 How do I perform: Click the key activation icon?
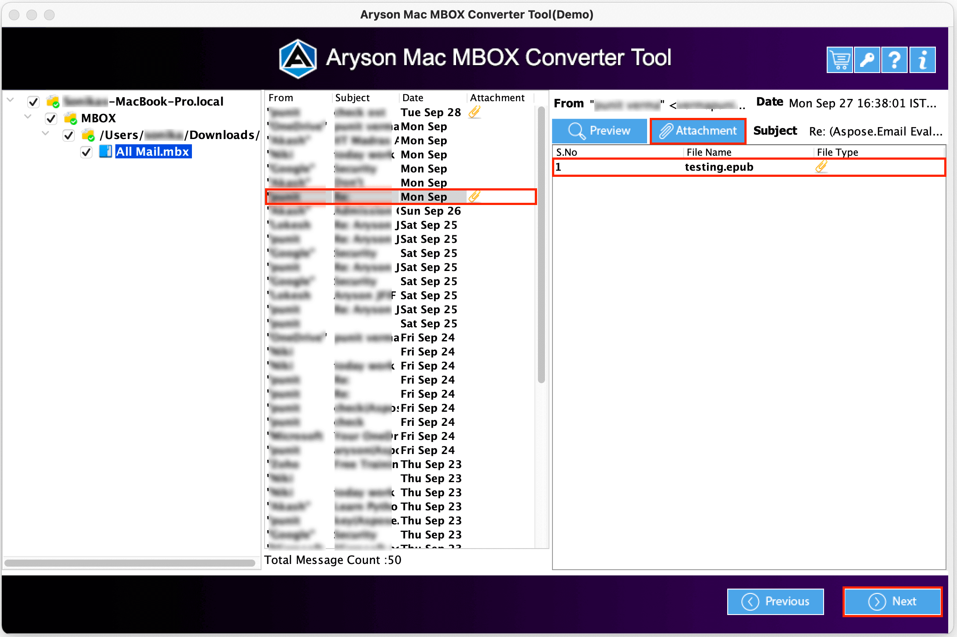(x=867, y=60)
